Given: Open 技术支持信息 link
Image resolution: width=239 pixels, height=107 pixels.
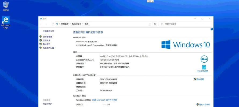Looking at the screenshot, I should [x=202, y=71].
